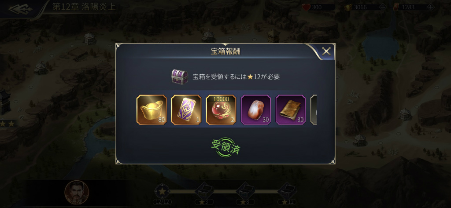Go back using the arrow icon
Image resolution: width=451 pixels, height=208 pixels.
click(x=21, y=9)
